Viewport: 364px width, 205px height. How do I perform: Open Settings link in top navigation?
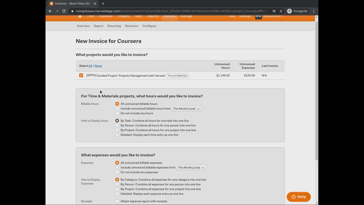coord(245,16)
